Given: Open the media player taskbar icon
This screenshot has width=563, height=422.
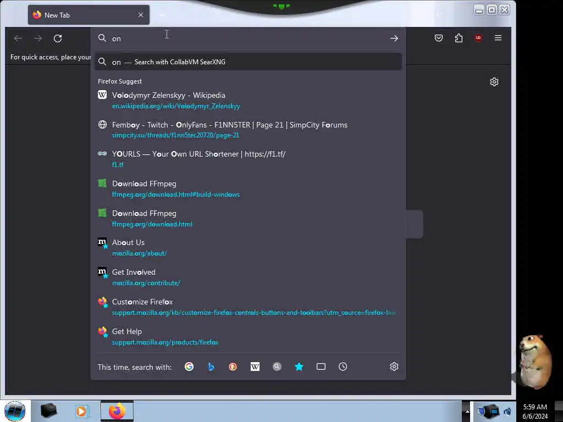Looking at the screenshot, I should pos(81,411).
